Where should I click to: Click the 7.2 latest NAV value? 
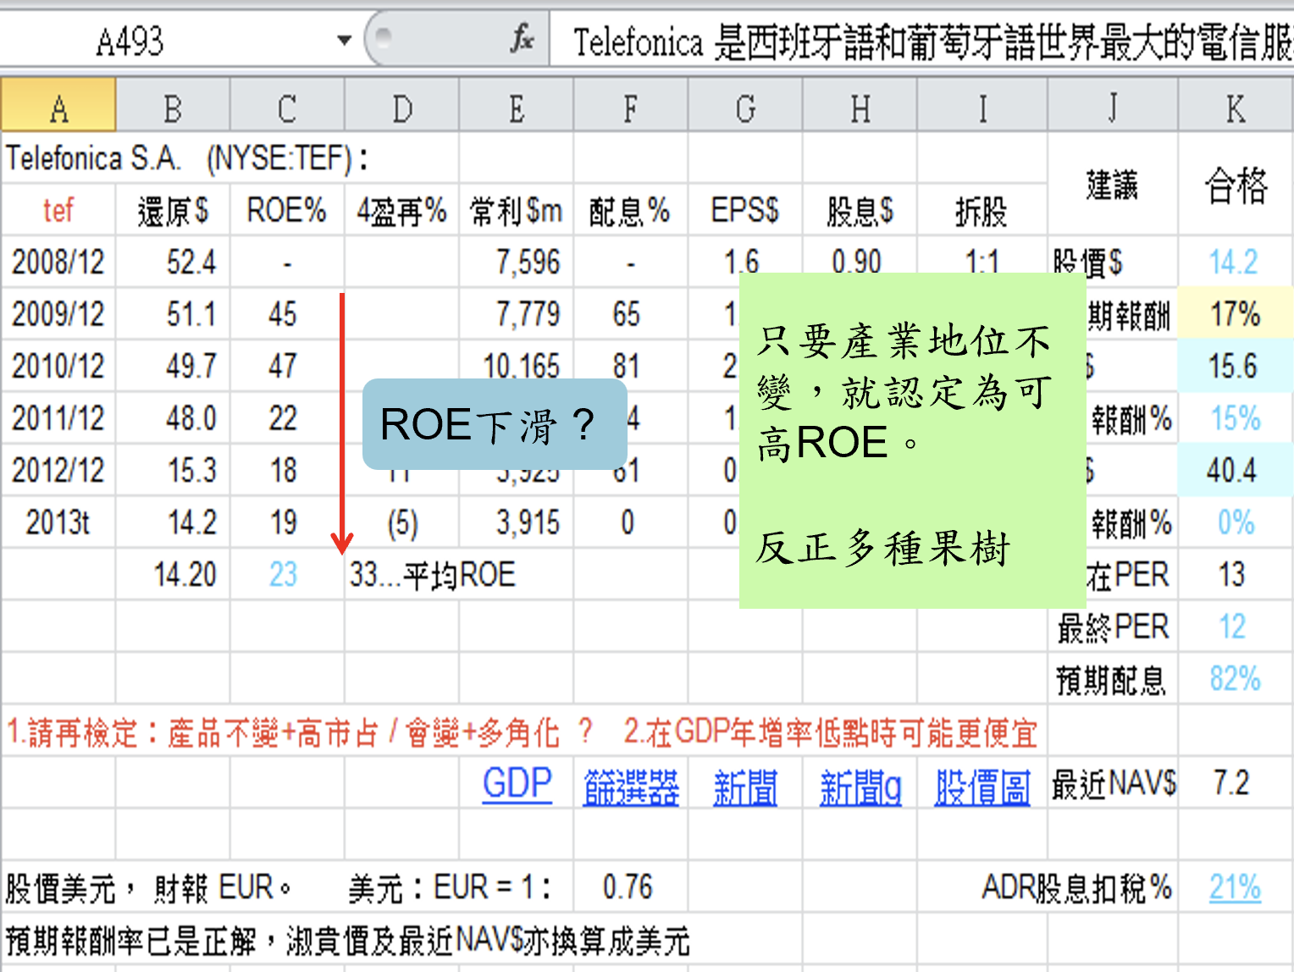coord(1231,783)
